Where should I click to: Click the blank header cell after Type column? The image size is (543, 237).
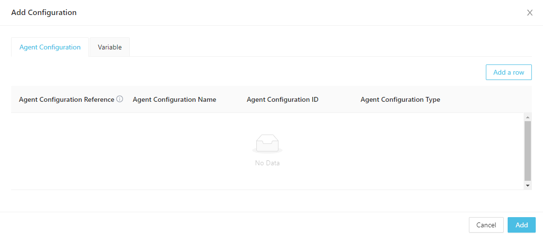pyautogui.click(x=484, y=100)
